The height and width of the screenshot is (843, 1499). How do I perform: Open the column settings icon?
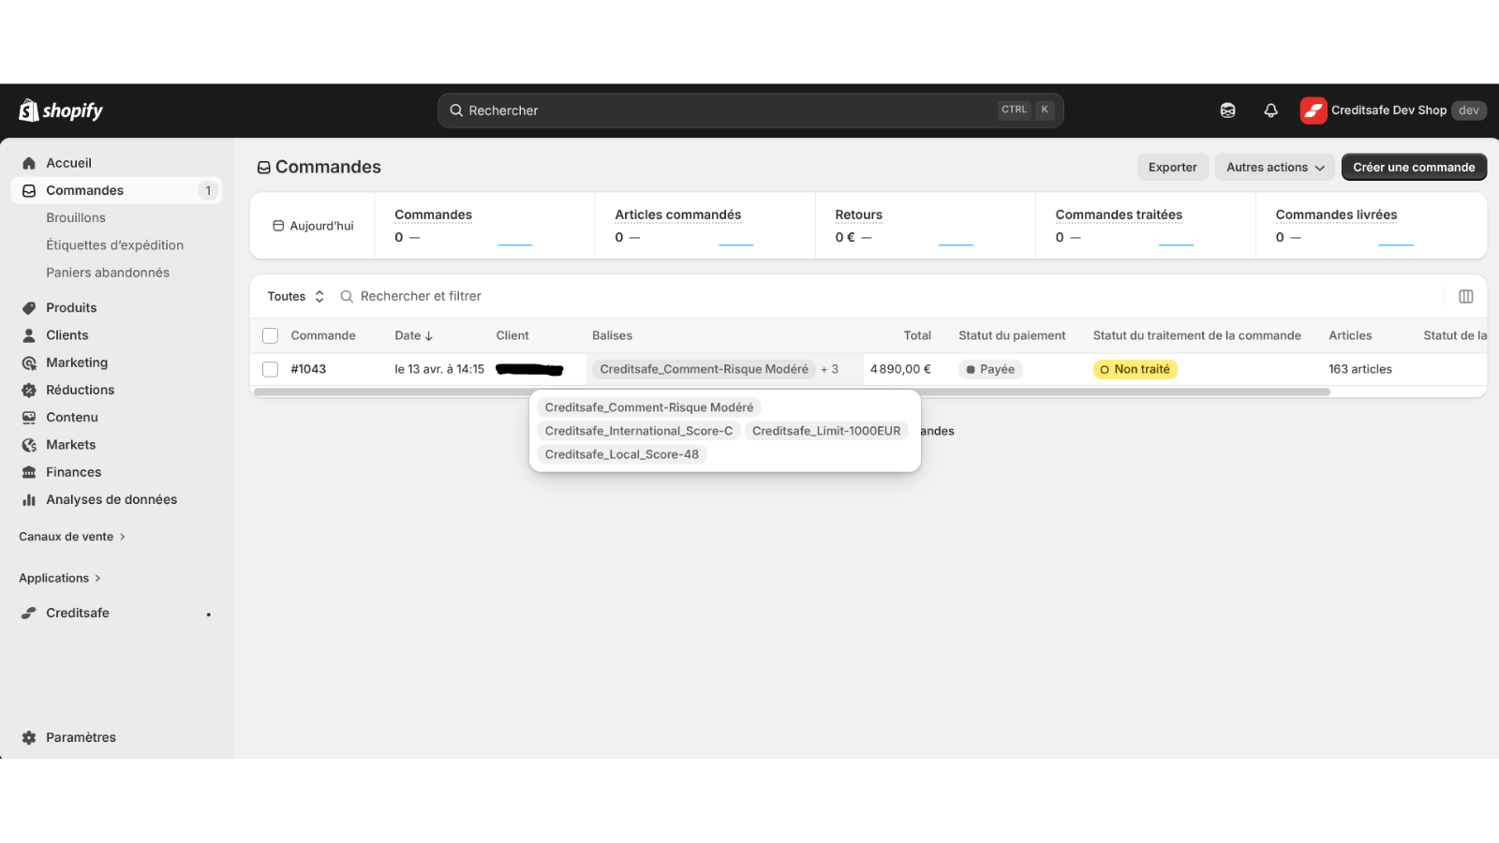click(1466, 296)
